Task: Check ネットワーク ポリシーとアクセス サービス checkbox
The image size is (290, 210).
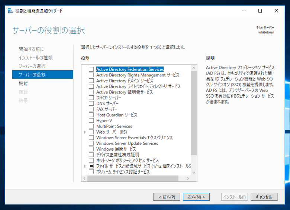Action: (91, 160)
